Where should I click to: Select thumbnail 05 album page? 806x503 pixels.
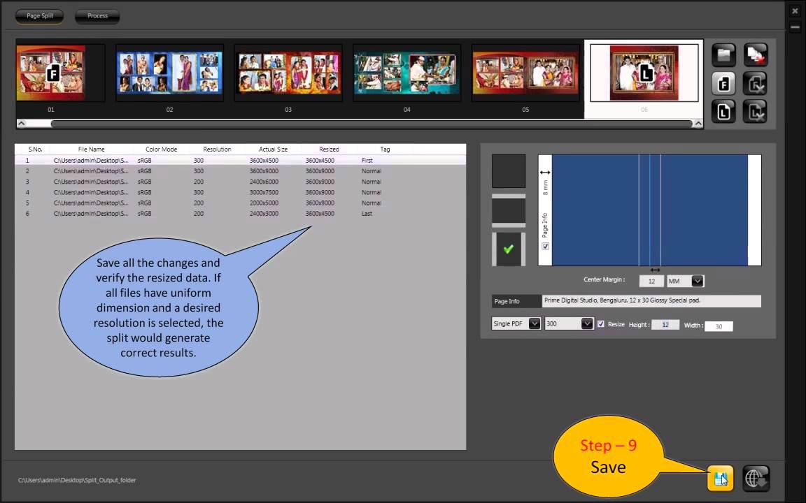(x=525, y=73)
